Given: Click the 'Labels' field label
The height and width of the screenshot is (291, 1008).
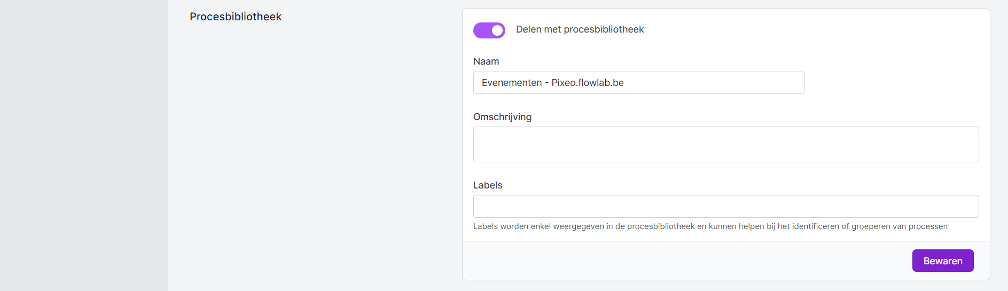Looking at the screenshot, I should 487,185.
